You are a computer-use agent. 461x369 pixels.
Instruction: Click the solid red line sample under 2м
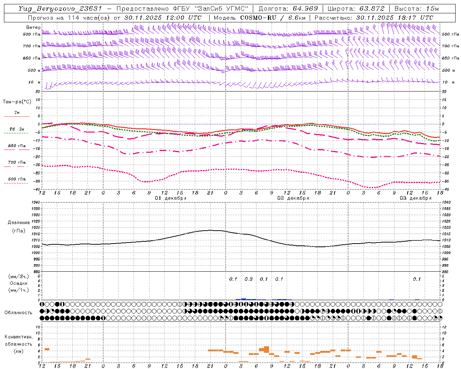16,116
